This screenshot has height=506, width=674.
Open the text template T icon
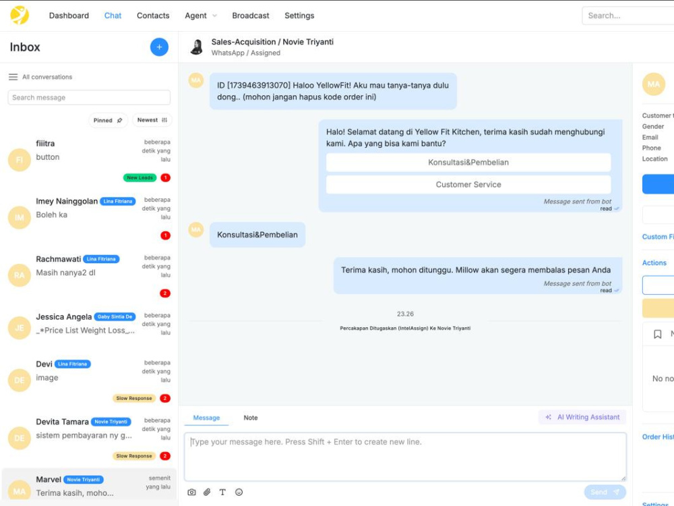(222, 493)
